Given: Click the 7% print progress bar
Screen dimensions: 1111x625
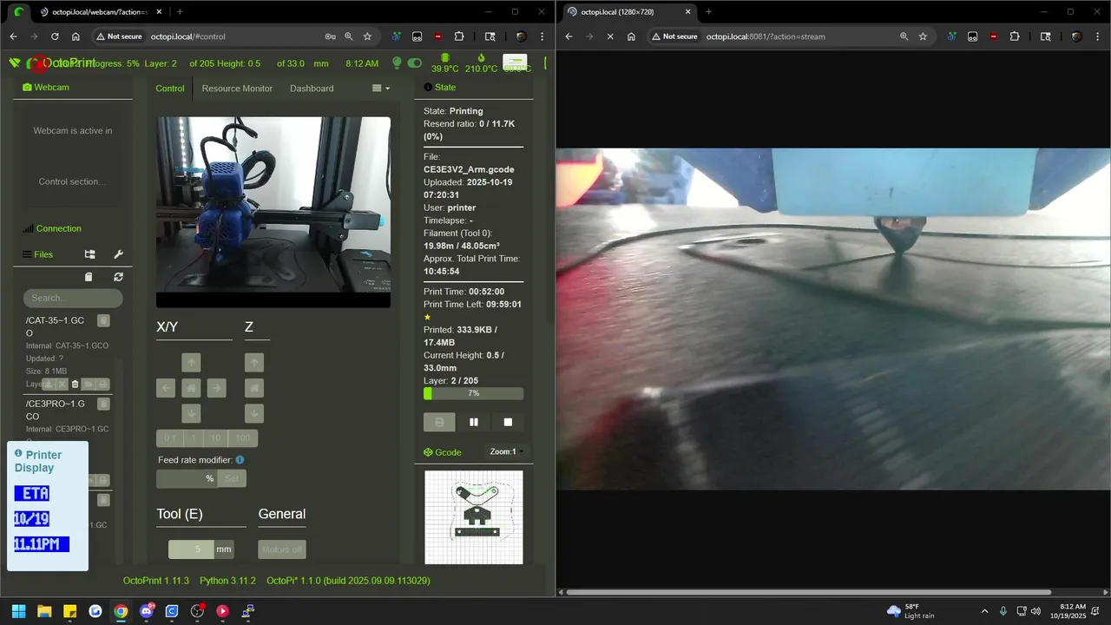Looking at the screenshot, I should click(x=473, y=393).
